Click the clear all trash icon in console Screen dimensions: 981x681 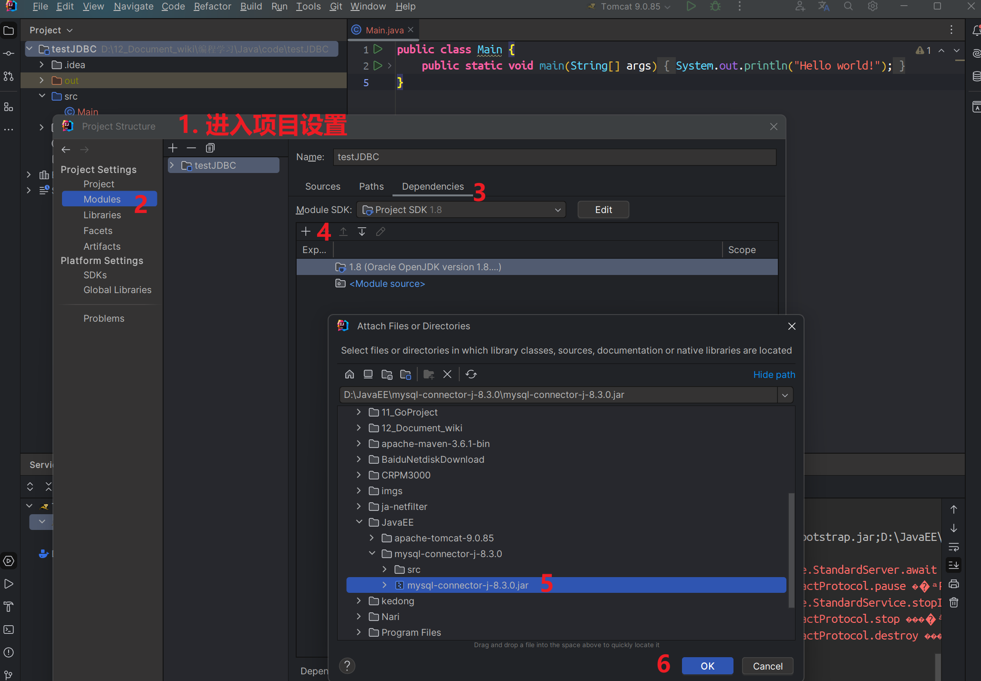954,603
